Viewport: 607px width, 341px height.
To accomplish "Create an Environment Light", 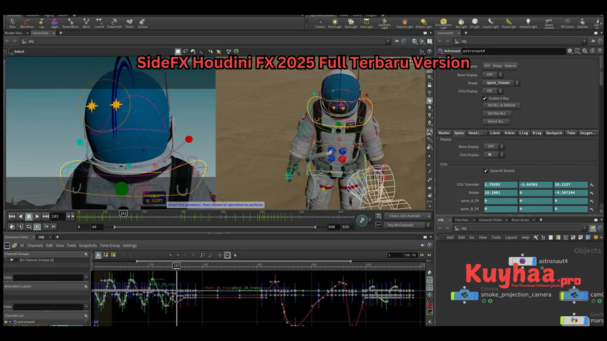I will pos(444,23).
